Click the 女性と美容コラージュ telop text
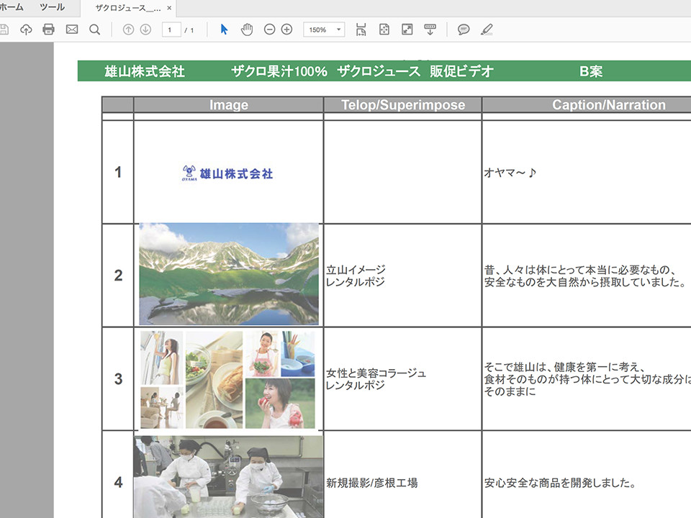Viewport: 691px width, 518px height. [376, 373]
